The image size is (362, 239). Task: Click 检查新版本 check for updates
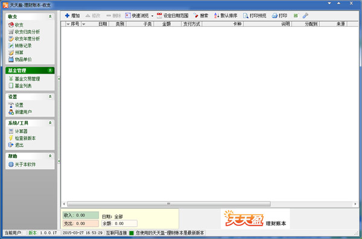tap(22, 138)
